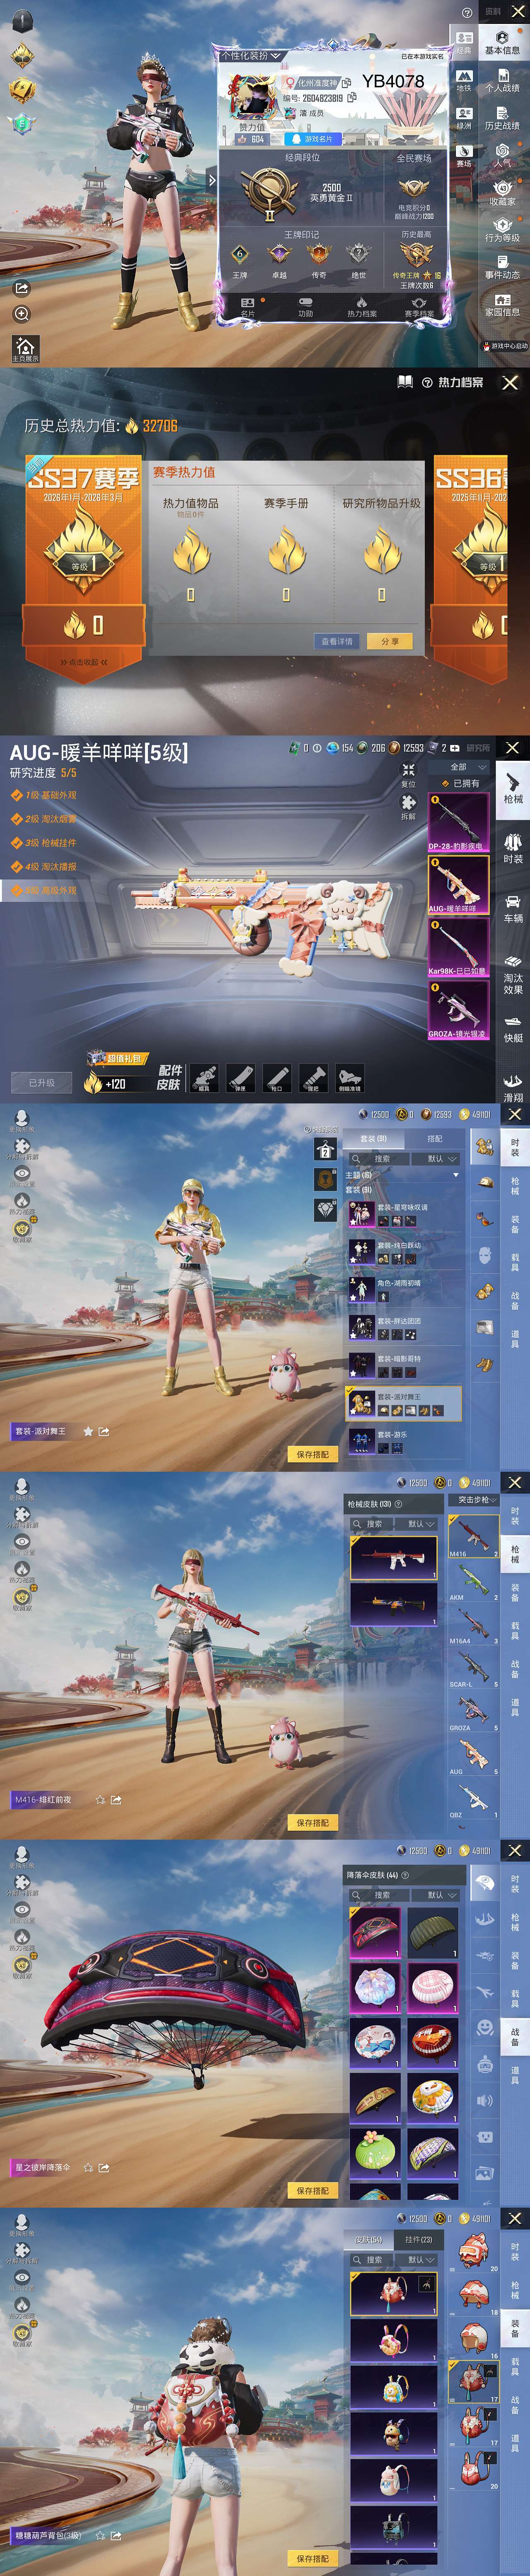
Task: Favorite the 套装-派对舞王 outfit with star
Action: click(x=88, y=1431)
